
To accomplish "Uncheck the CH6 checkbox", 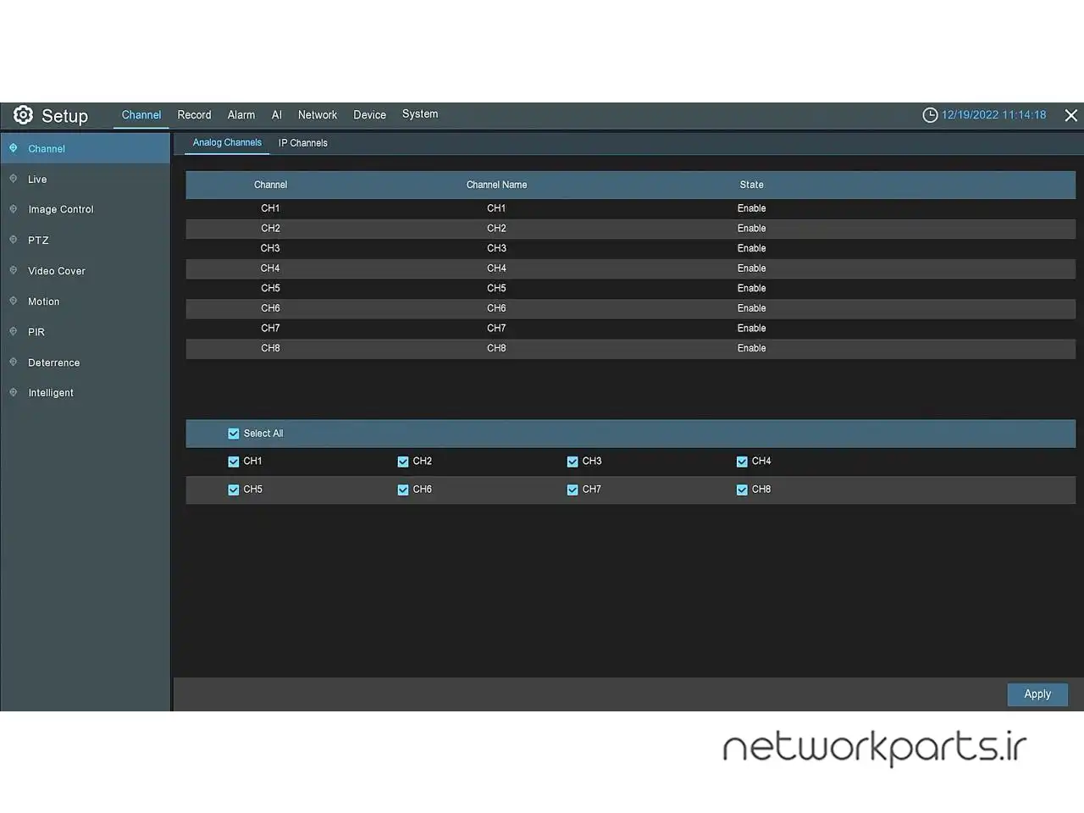I will click(x=403, y=489).
